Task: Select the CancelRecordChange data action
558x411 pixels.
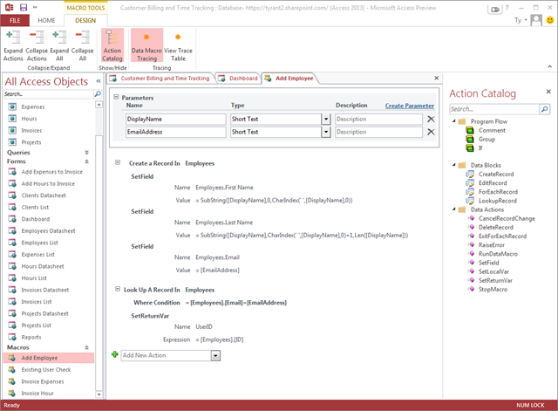Action: 507,219
